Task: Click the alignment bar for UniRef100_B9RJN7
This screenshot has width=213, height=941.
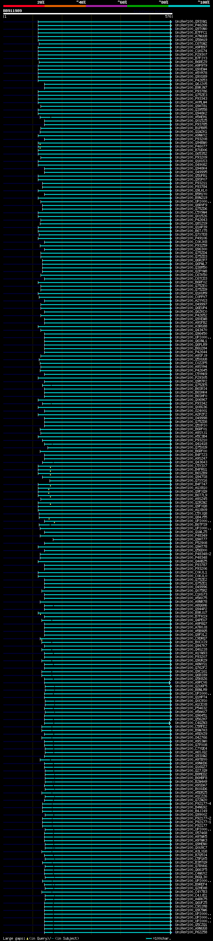Action: pos(108,88)
